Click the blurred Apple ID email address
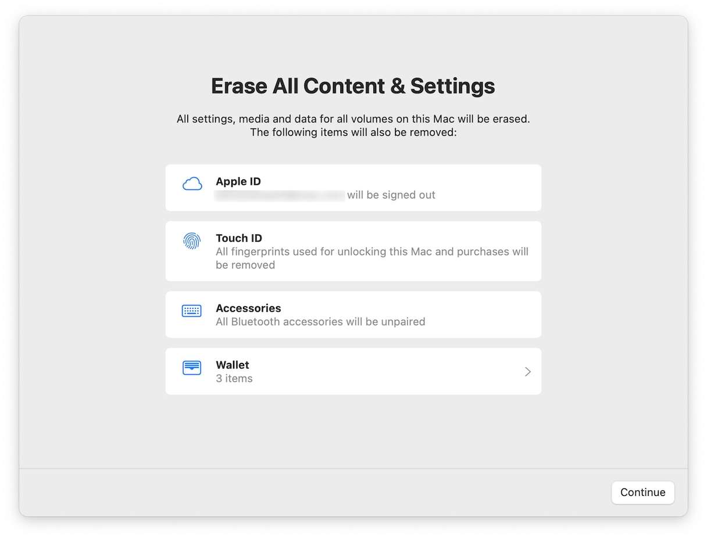The image size is (707, 539). pyautogui.click(x=280, y=196)
